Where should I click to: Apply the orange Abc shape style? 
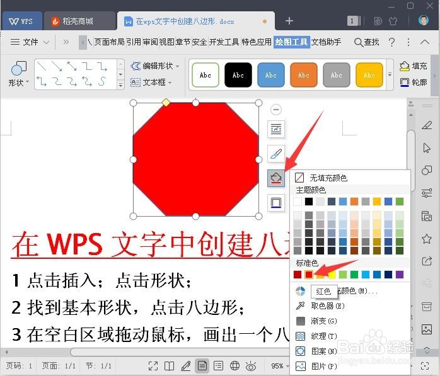(x=304, y=75)
